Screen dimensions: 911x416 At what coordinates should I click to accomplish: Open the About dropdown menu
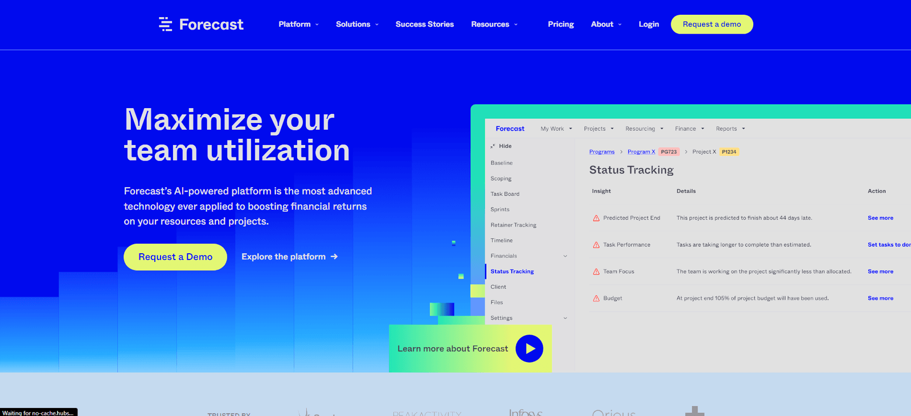(x=606, y=24)
